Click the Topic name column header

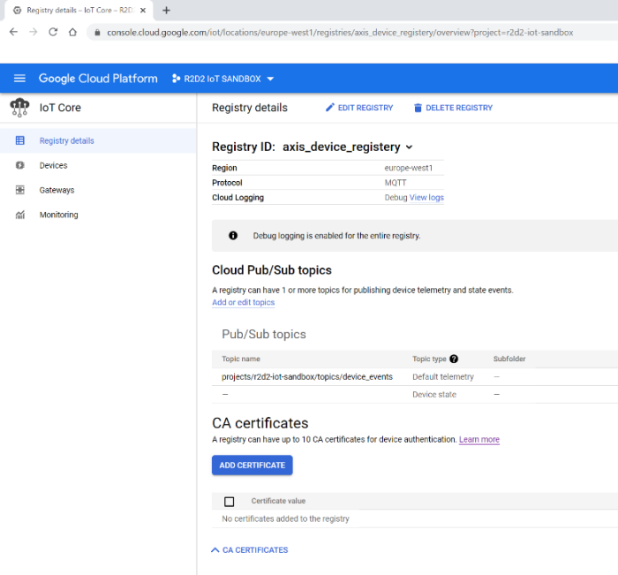click(x=241, y=359)
